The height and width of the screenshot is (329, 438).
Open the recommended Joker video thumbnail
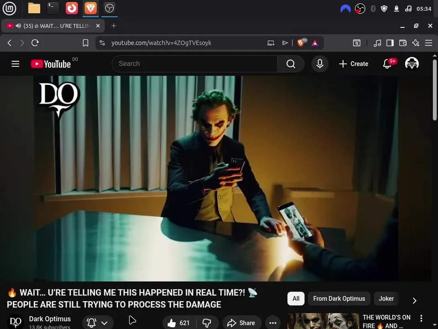point(323,321)
